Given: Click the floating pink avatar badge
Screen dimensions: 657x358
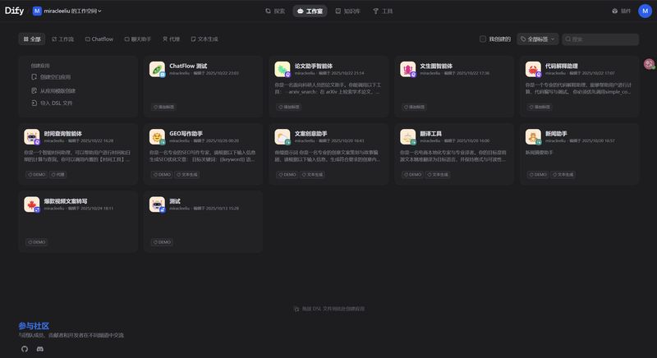Looking at the screenshot, I should [649, 64].
